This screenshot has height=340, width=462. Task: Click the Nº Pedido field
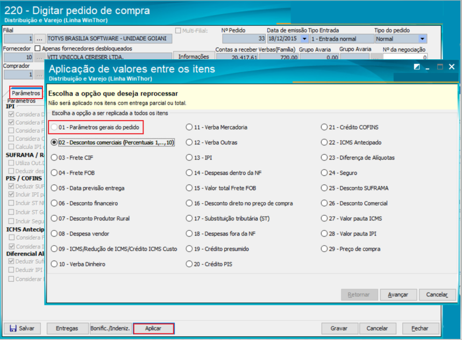point(244,39)
